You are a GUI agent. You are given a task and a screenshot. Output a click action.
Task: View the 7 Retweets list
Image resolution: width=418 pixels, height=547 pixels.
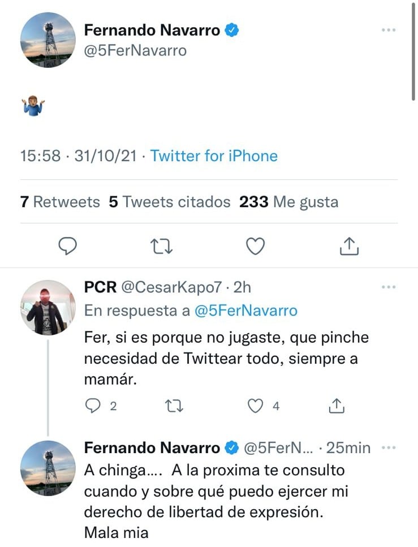pos(60,202)
